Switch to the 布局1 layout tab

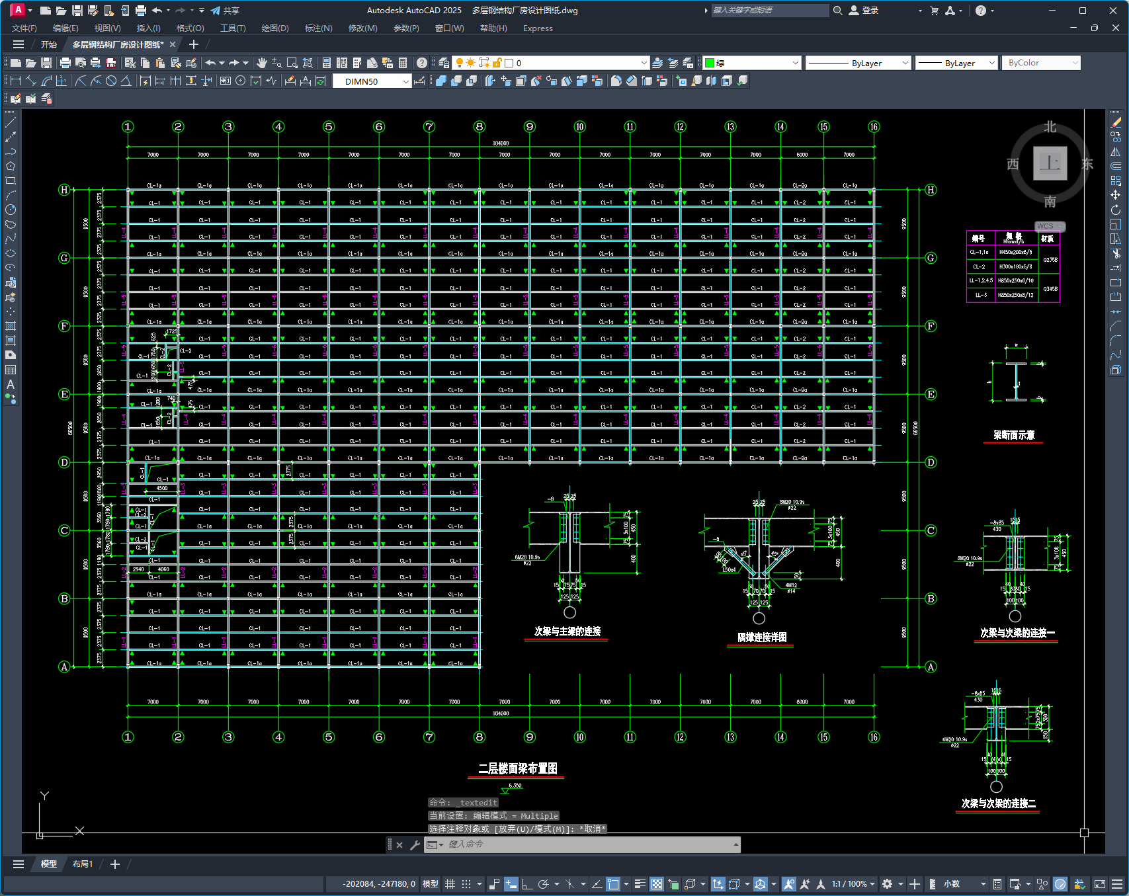tap(83, 864)
